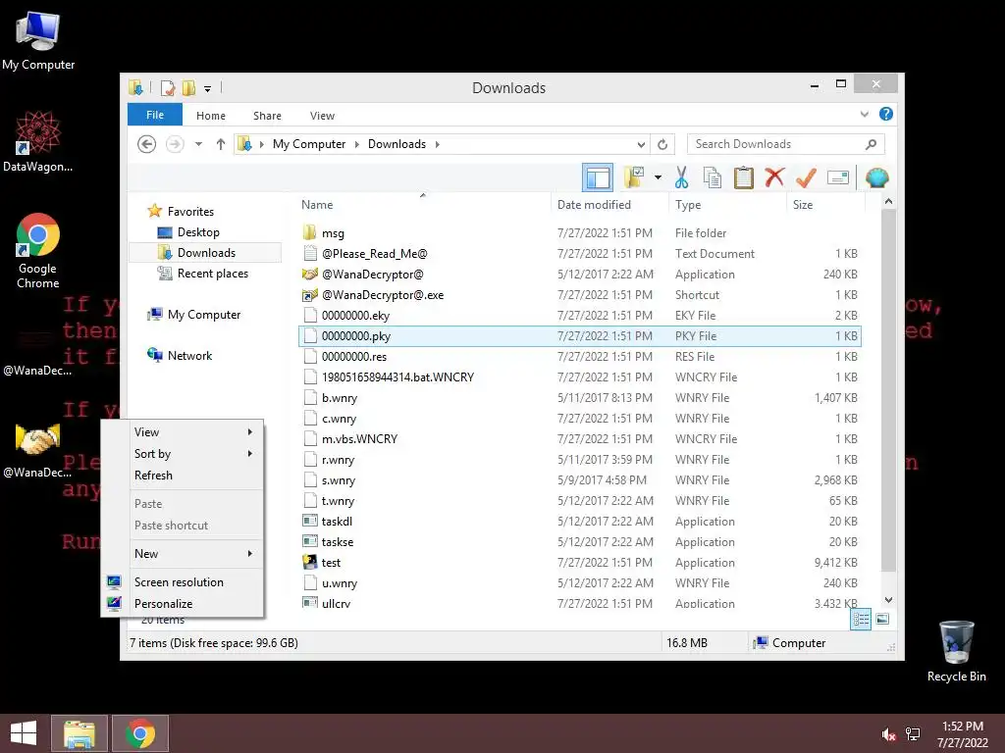Select the 00000000.eky file
The image size is (1005, 753).
[x=580, y=315]
